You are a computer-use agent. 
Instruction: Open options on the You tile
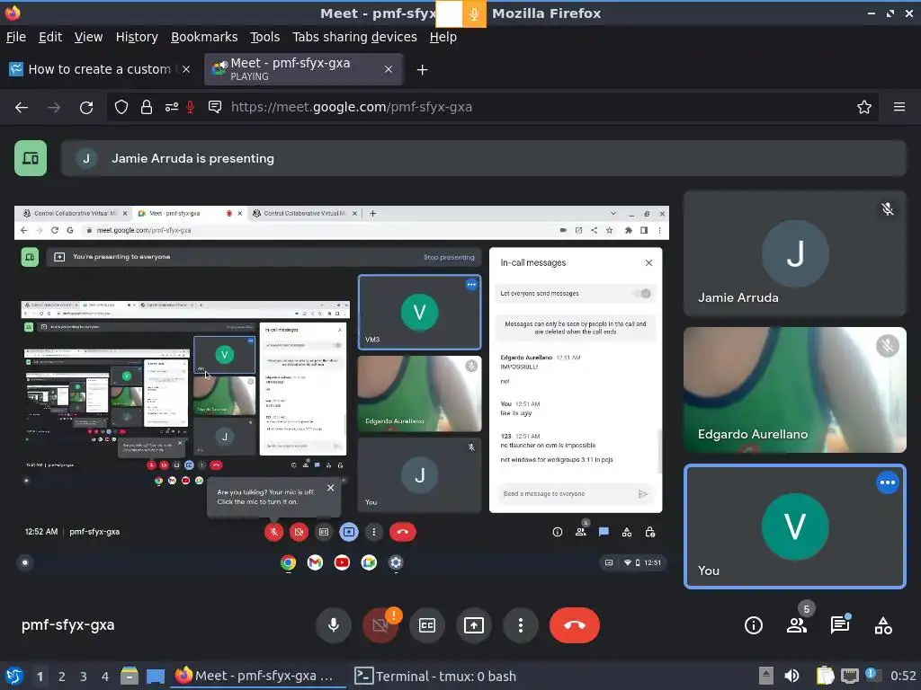click(x=888, y=482)
